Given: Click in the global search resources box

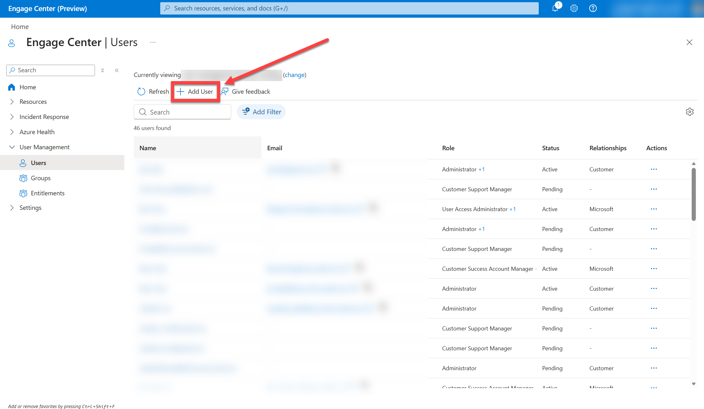Looking at the screenshot, I should 349,8.
